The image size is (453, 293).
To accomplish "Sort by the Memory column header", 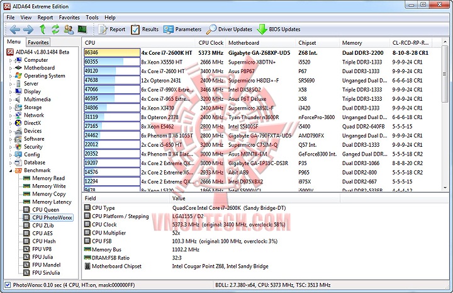I will [364, 43].
